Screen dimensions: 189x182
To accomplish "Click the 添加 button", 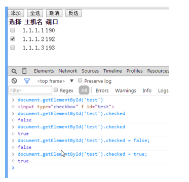I will click(x=16, y=13).
